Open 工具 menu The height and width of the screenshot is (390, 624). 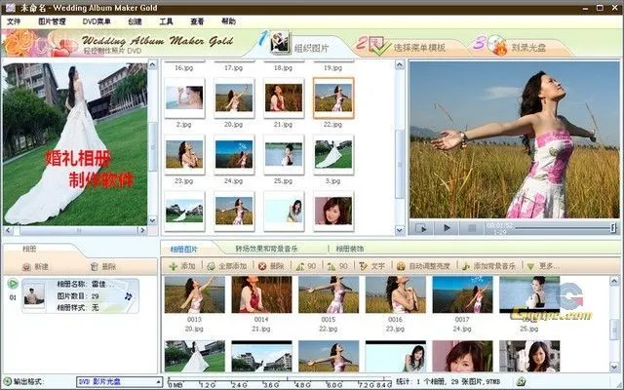pos(166,21)
